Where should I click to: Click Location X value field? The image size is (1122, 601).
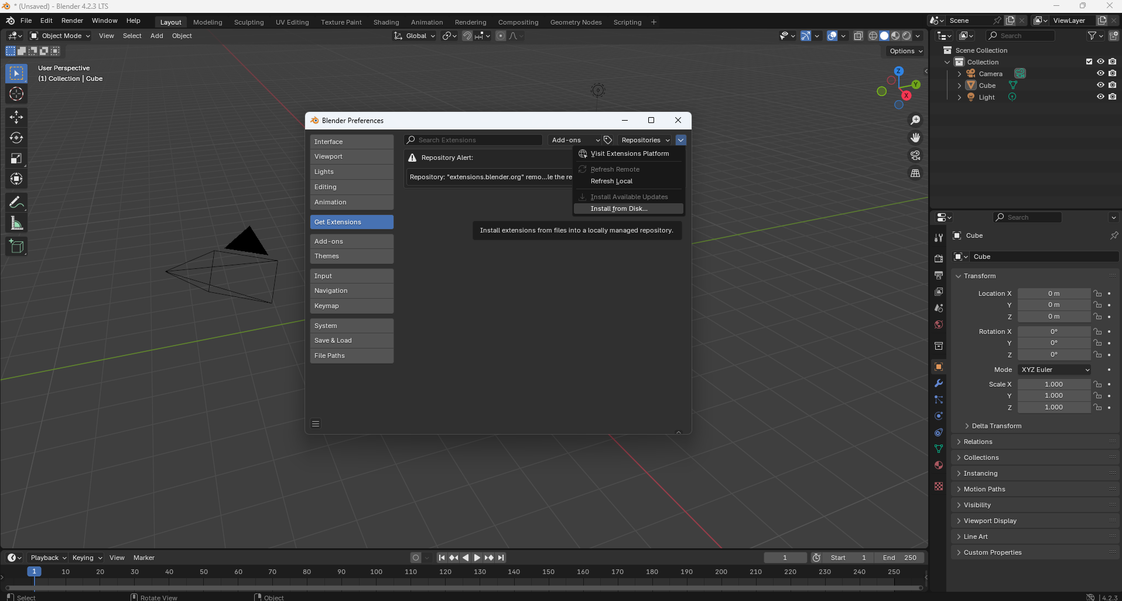pyautogui.click(x=1053, y=293)
